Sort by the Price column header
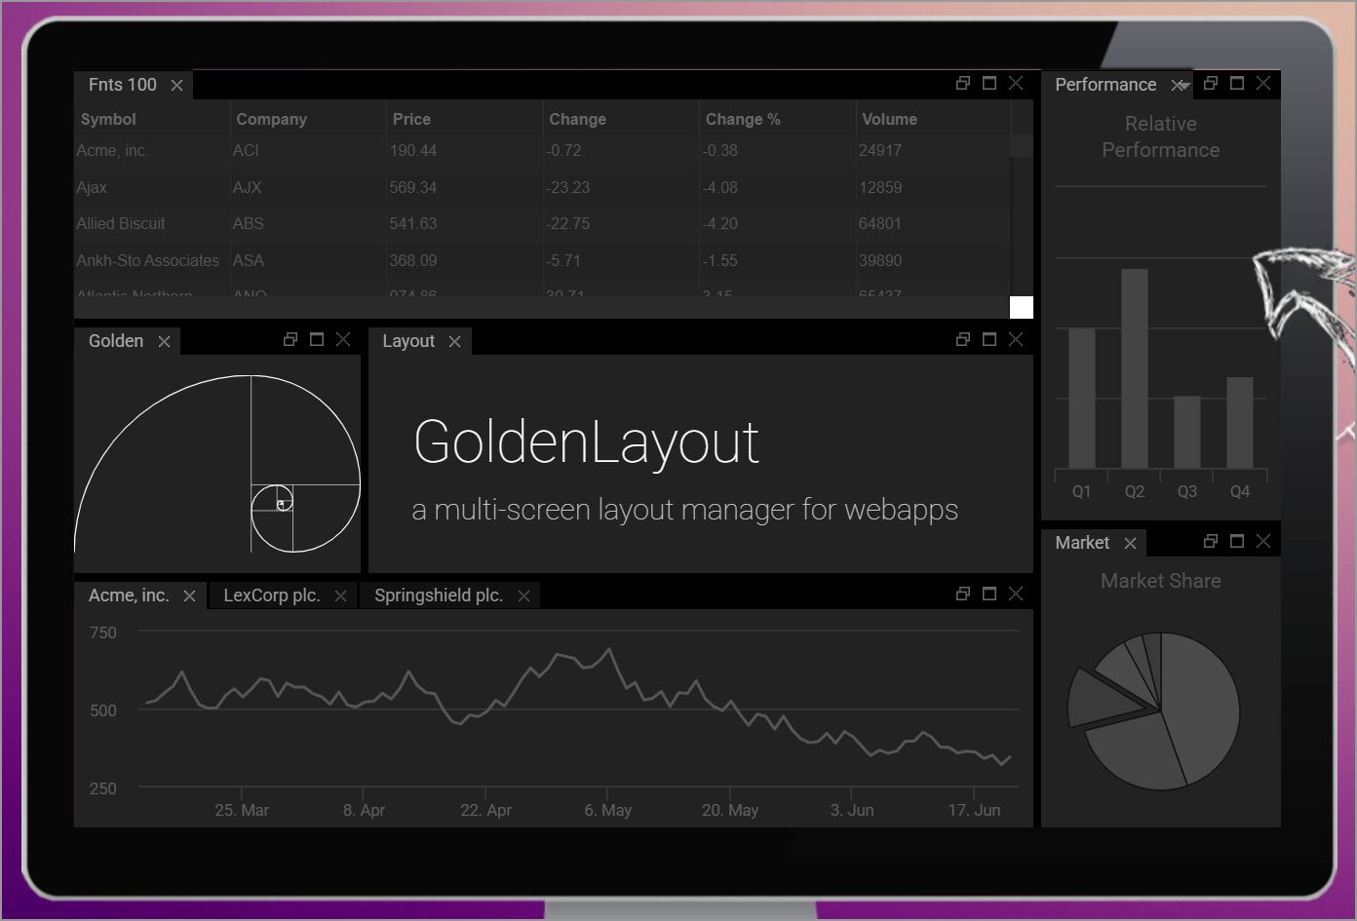 click(465, 119)
